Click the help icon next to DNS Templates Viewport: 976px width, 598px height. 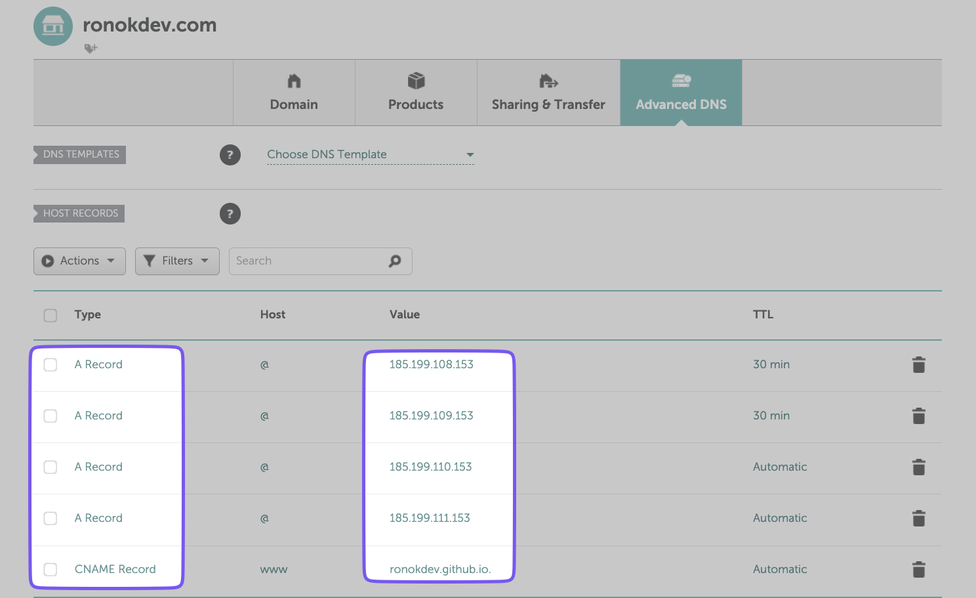[x=230, y=155]
